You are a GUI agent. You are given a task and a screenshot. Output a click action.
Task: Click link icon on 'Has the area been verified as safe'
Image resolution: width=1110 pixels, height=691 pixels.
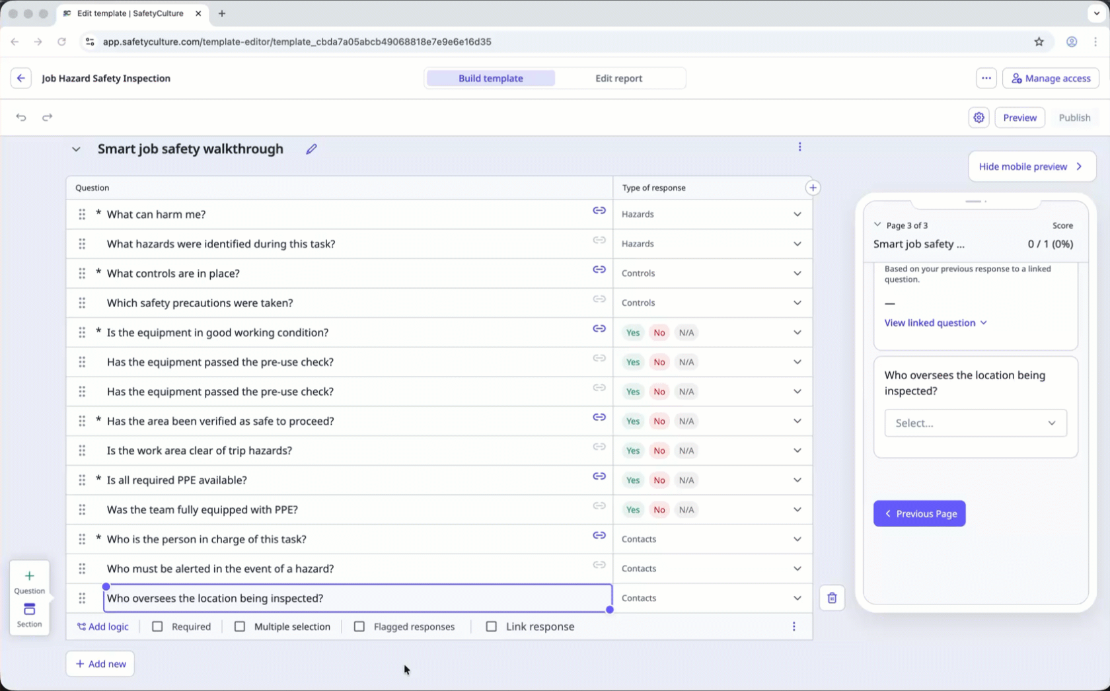tap(599, 418)
